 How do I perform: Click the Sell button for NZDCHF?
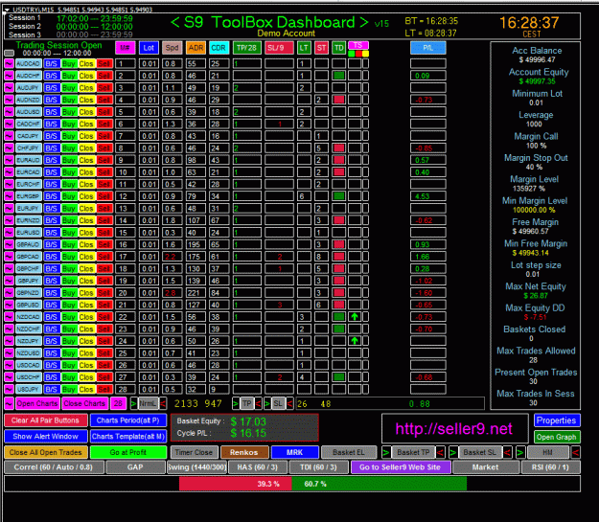(x=104, y=329)
